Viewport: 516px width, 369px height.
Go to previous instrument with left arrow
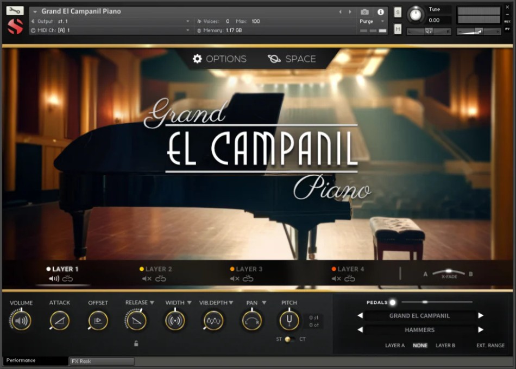340,12
